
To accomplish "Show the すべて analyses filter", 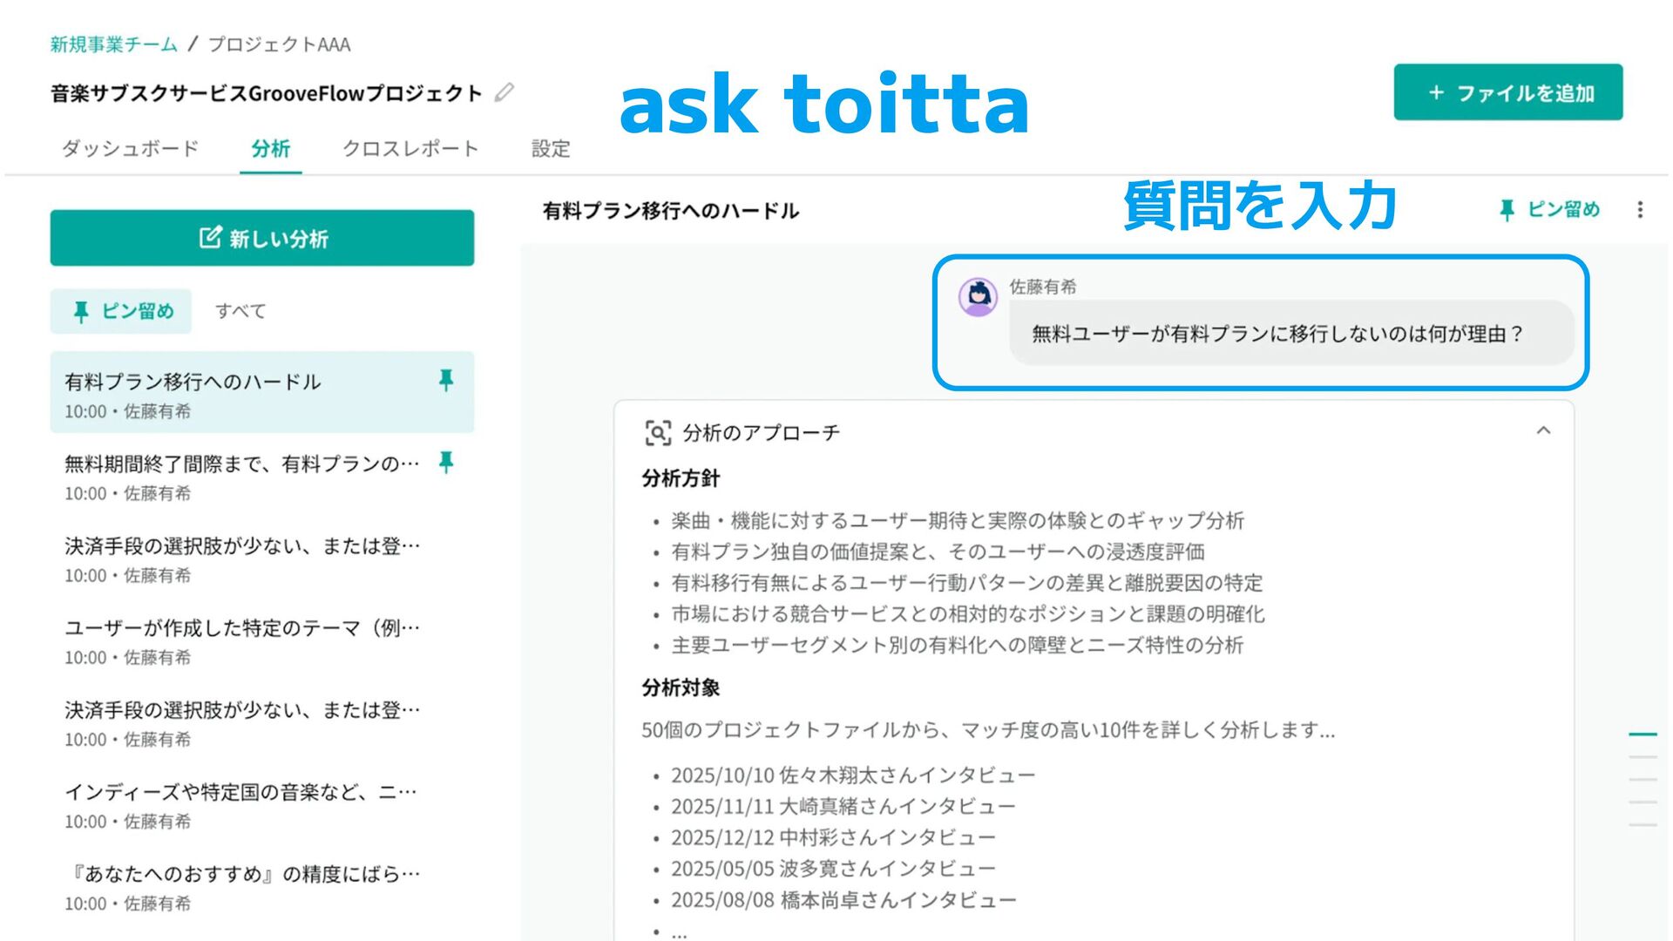I will [240, 311].
